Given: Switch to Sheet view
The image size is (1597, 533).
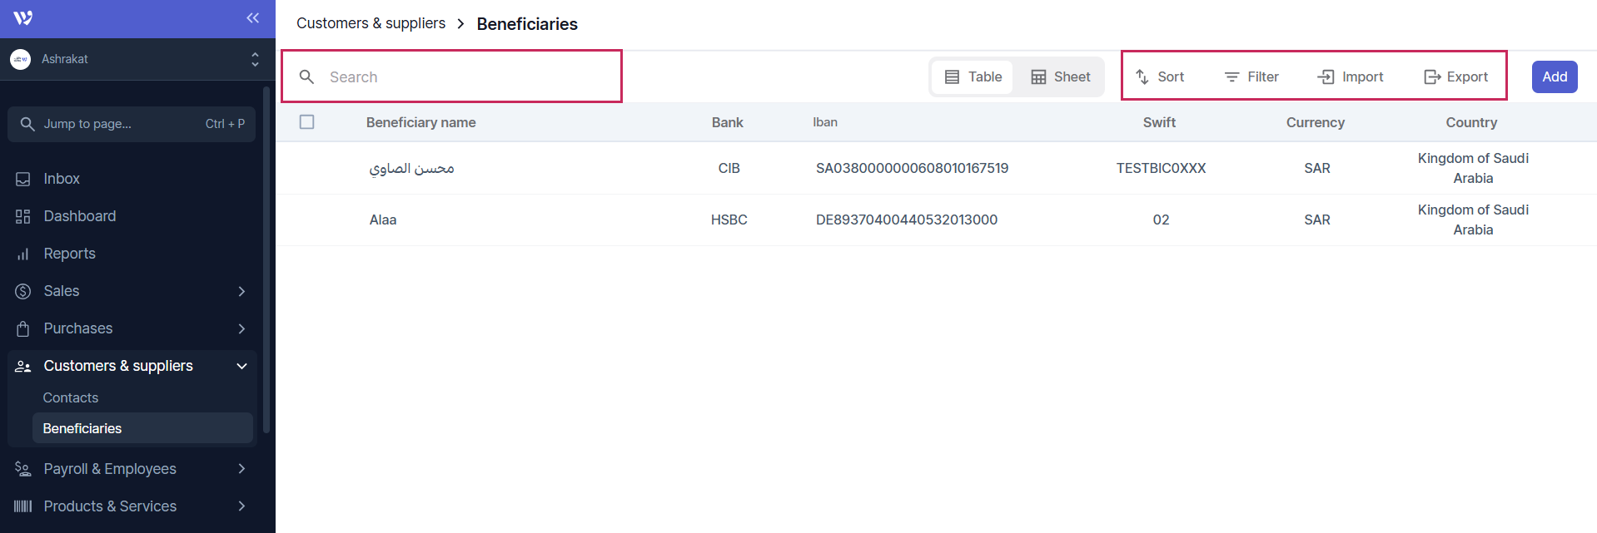Looking at the screenshot, I should 1060,76.
